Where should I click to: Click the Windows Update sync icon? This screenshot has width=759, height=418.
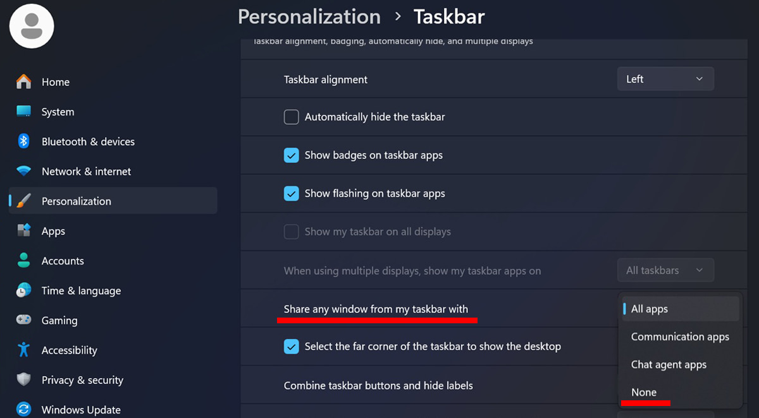[x=24, y=410]
